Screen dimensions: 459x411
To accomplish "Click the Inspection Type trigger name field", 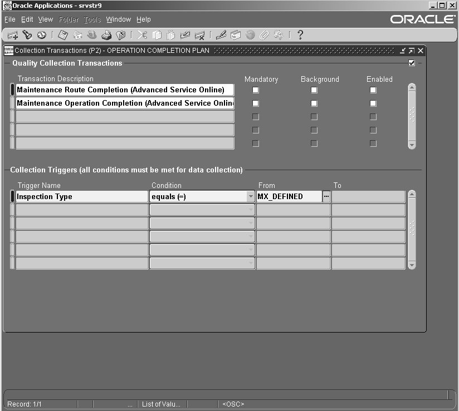I will coord(82,196).
